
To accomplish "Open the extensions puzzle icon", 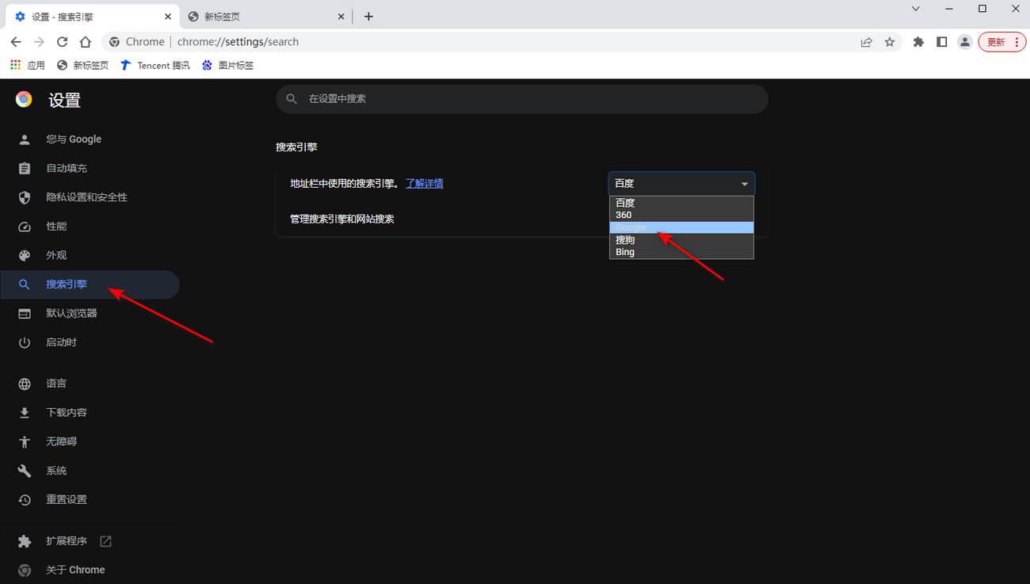I will coord(918,42).
